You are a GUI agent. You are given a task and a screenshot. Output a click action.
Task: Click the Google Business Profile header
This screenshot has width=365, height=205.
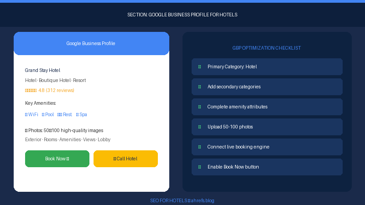[92, 43]
